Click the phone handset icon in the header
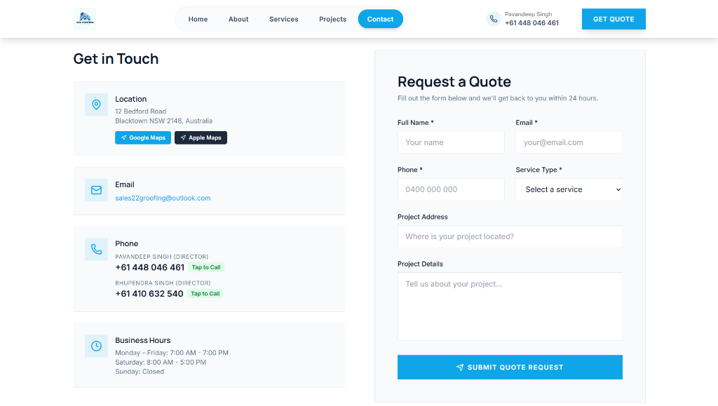 (493, 18)
